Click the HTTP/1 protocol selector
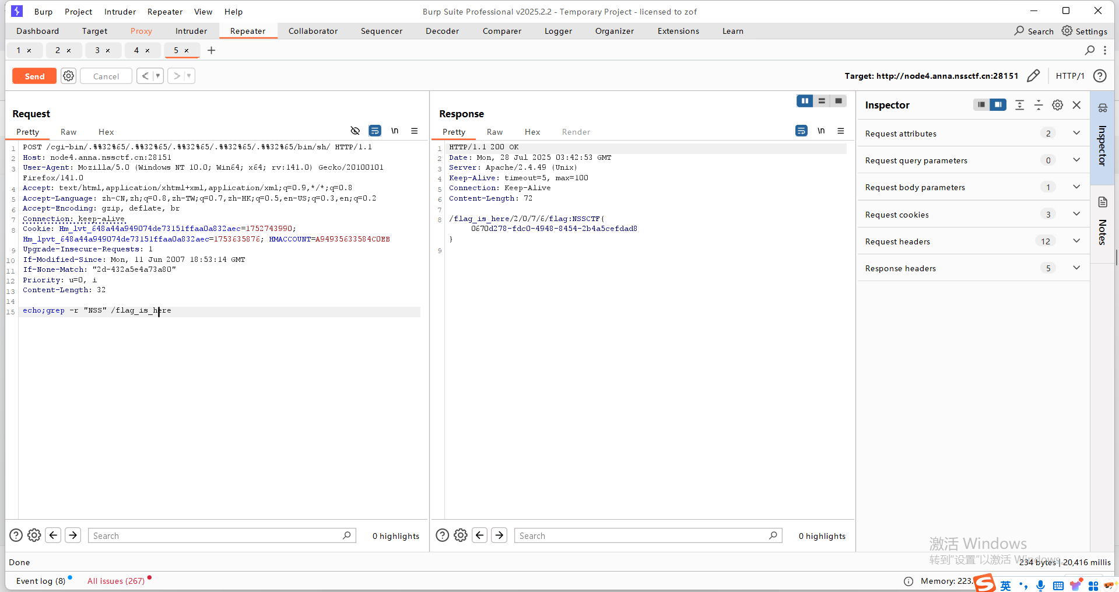 pos(1070,76)
